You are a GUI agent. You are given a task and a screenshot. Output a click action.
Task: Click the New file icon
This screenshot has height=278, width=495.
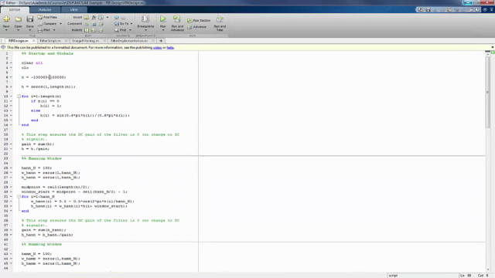[x=6, y=19]
